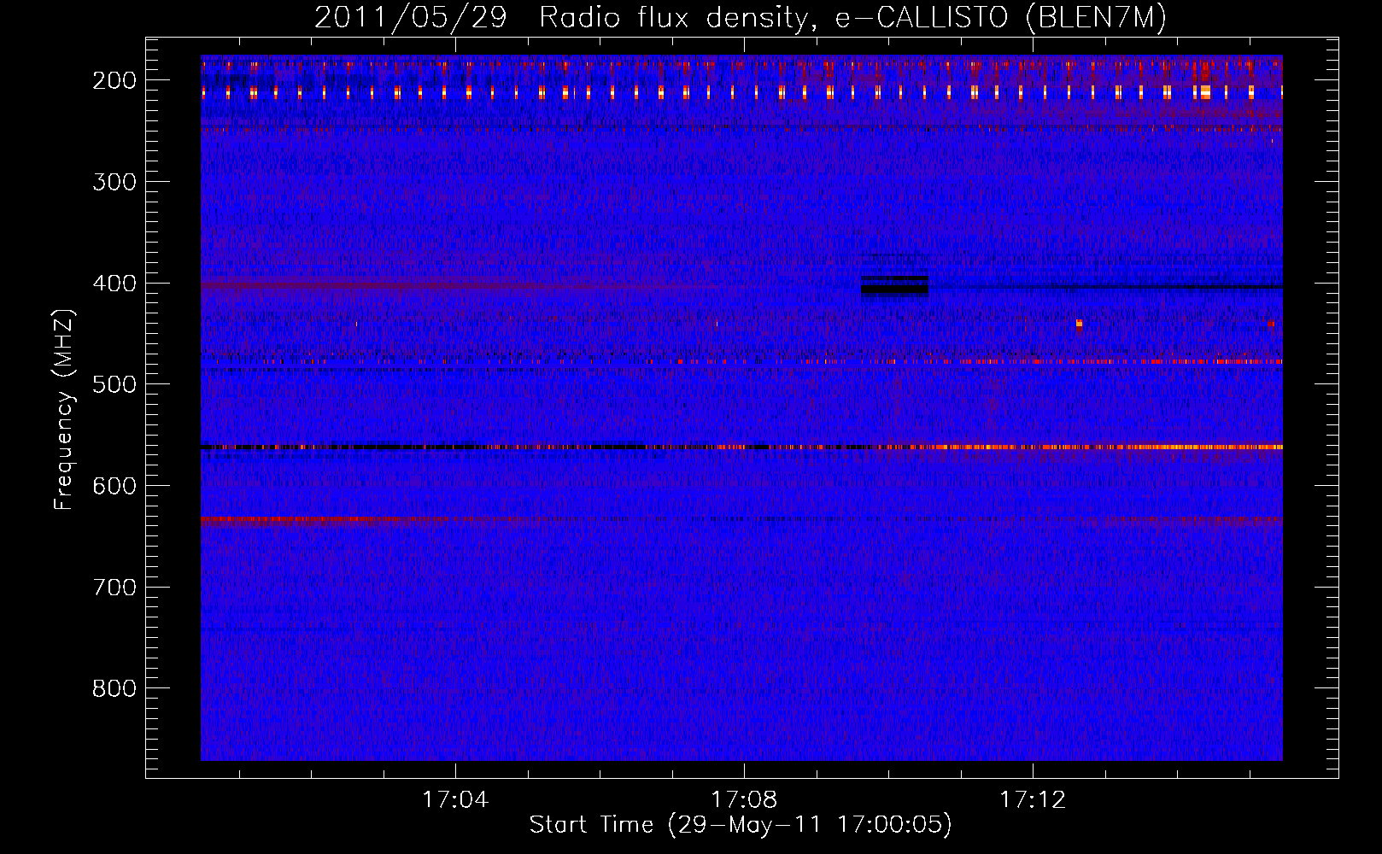Click the 'Start Time (29-May-11 17:00:05)' label
Screen dimensions: 1382x854
[x=741, y=825]
